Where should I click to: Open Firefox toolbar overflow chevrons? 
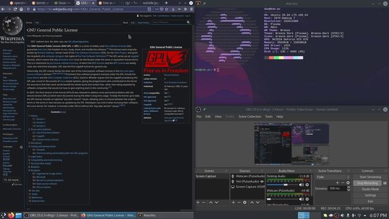pos(185,9)
